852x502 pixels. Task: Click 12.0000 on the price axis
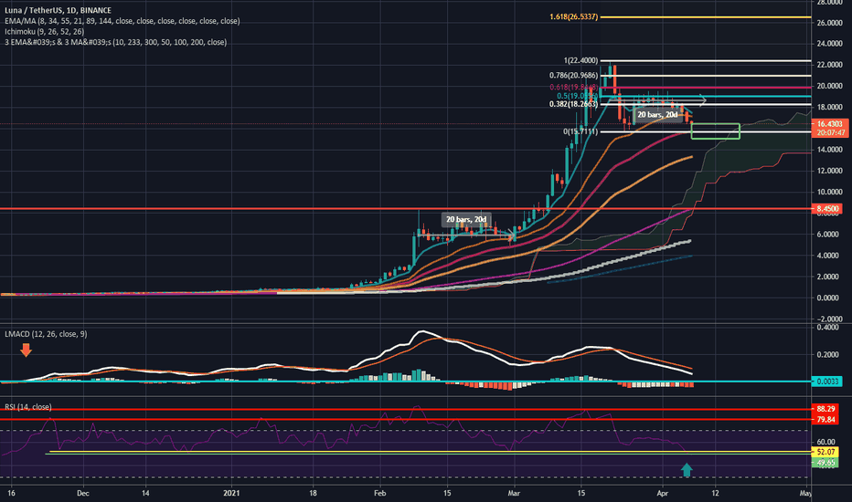829,171
